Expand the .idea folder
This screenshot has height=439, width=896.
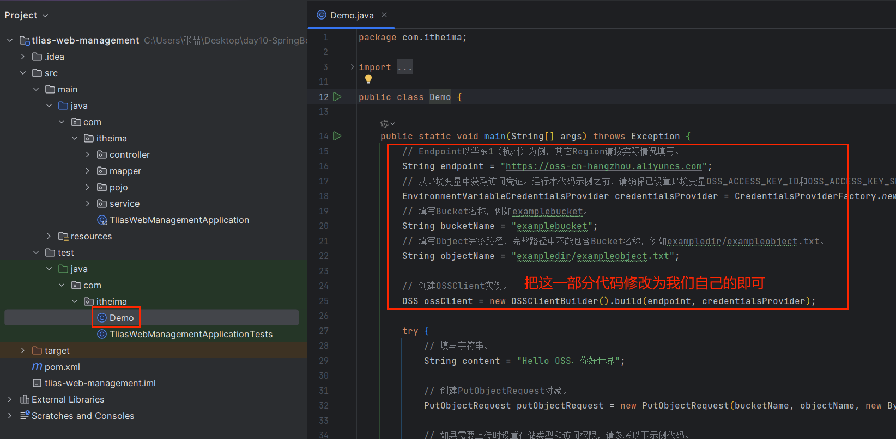point(23,57)
